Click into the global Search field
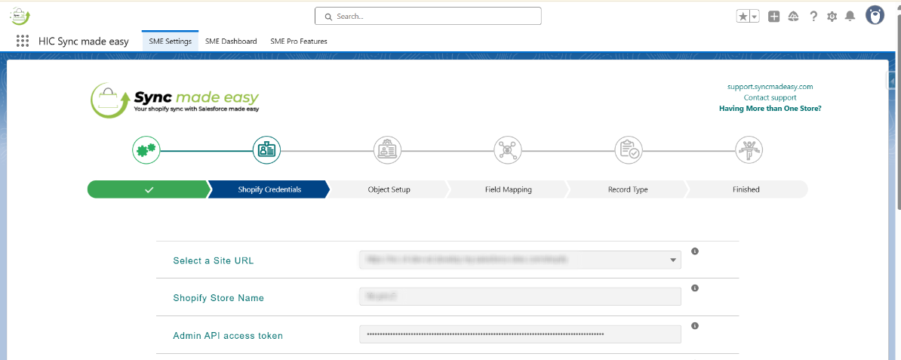901x360 pixels. (428, 16)
